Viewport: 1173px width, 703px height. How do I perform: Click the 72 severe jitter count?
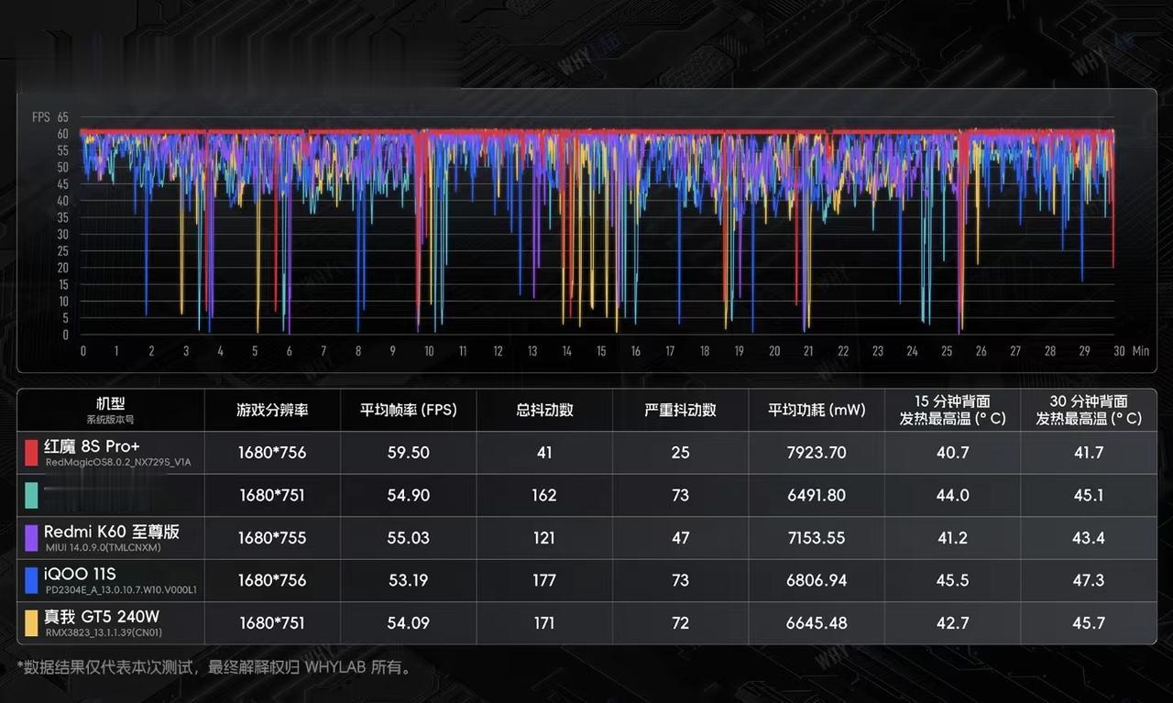[x=680, y=623]
